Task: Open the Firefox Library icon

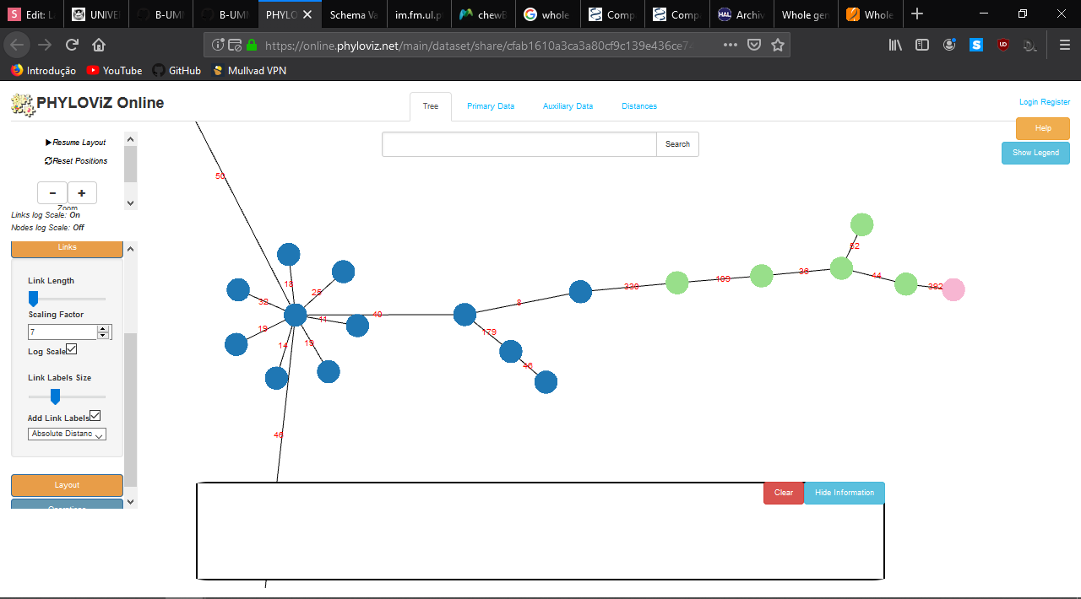Action: (895, 45)
